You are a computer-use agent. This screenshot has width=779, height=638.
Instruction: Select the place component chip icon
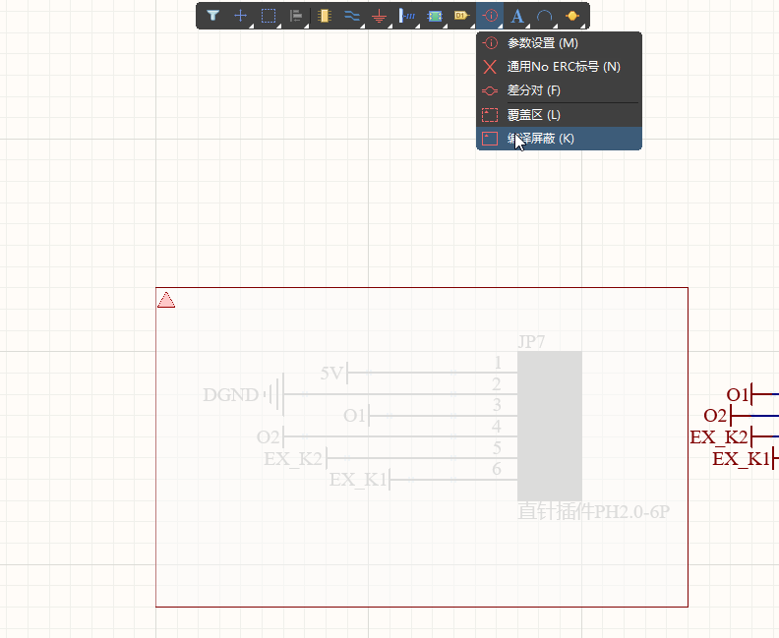point(324,16)
